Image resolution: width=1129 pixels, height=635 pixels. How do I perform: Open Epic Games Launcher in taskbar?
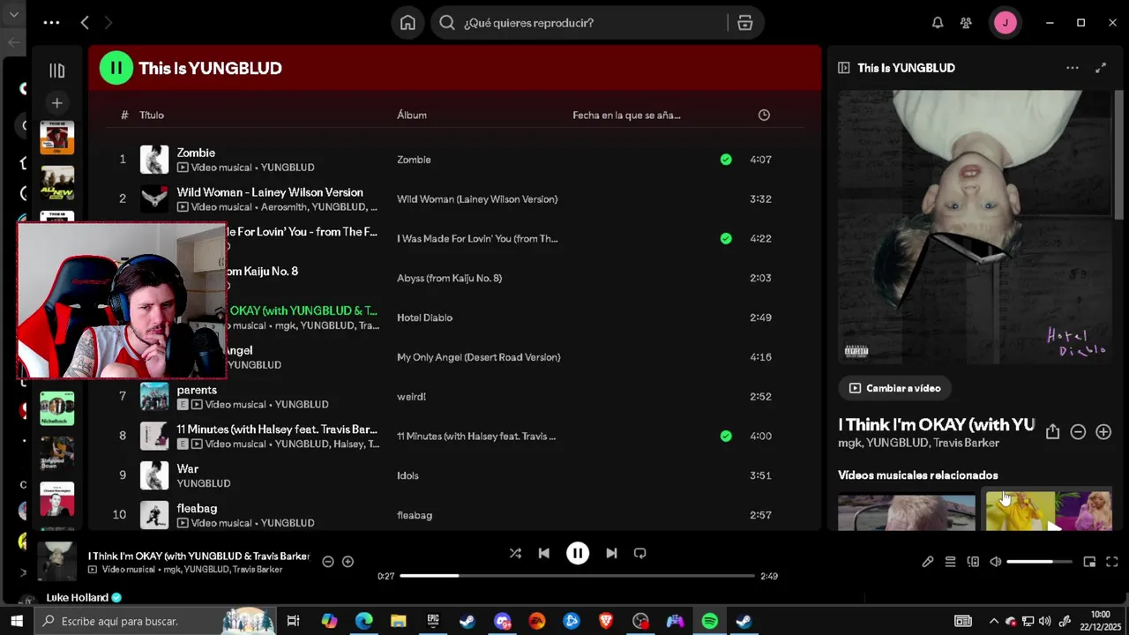coord(433,621)
